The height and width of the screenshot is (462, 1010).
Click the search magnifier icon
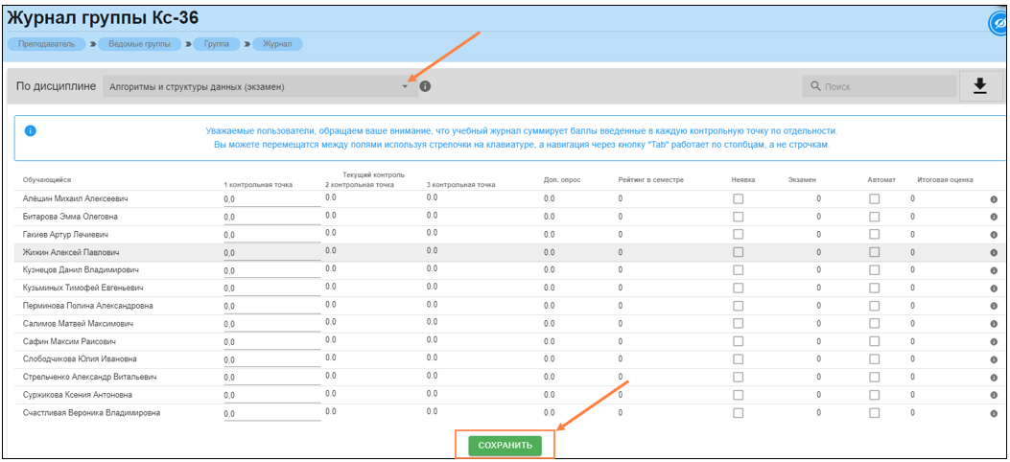click(815, 87)
